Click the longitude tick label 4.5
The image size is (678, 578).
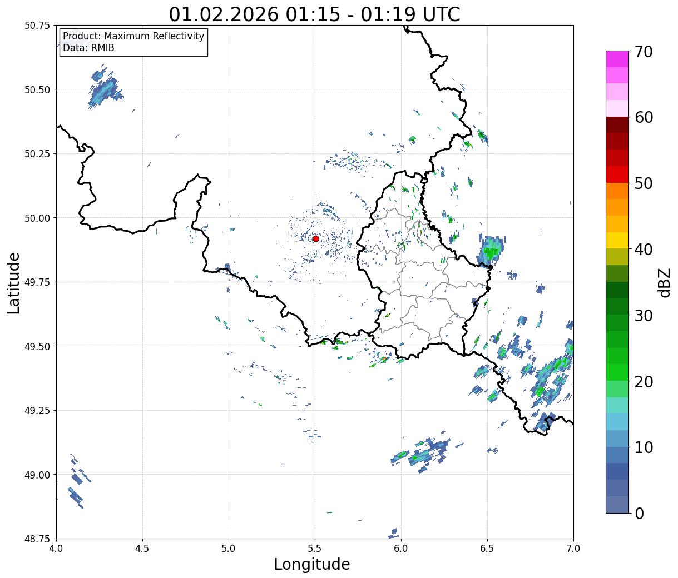pos(142,549)
